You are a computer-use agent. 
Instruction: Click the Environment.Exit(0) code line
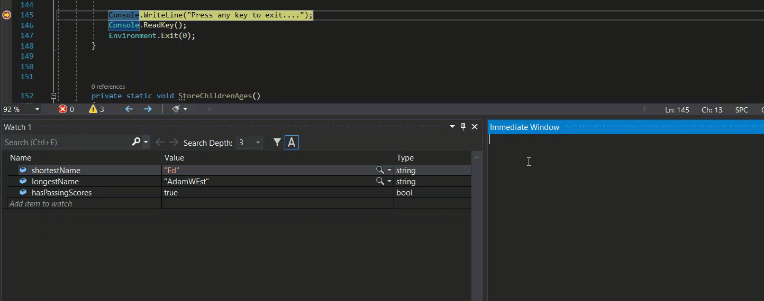coord(152,36)
